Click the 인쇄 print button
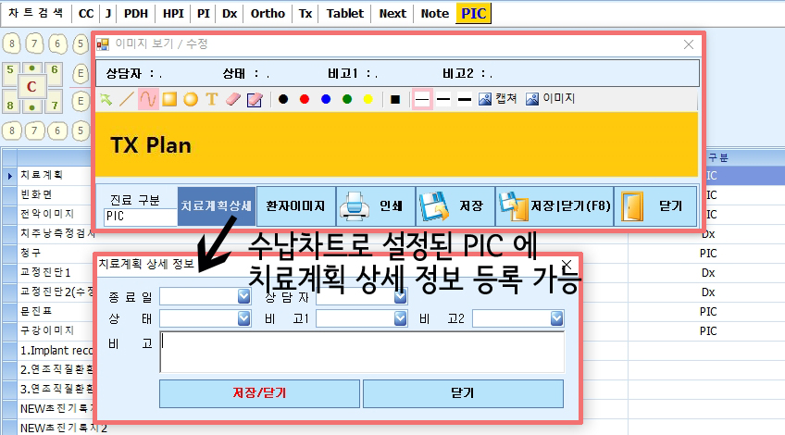The width and height of the screenshot is (785, 435). click(x=376, y=206)
